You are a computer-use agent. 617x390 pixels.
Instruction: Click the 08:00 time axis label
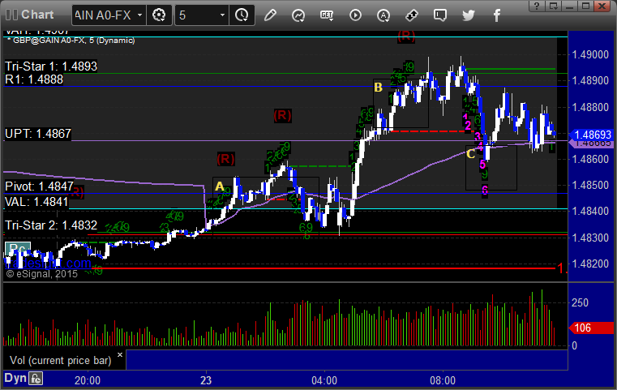click(443, 380)
